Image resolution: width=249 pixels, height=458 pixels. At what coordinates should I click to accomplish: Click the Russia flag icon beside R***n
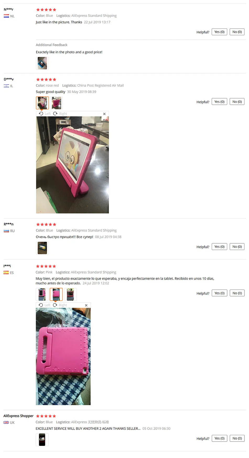(6, 231)
